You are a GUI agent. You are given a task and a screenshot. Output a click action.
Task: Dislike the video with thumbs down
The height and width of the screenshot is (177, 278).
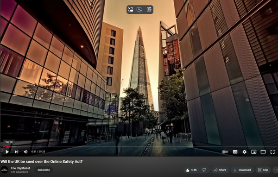click(x=204, y=170)
